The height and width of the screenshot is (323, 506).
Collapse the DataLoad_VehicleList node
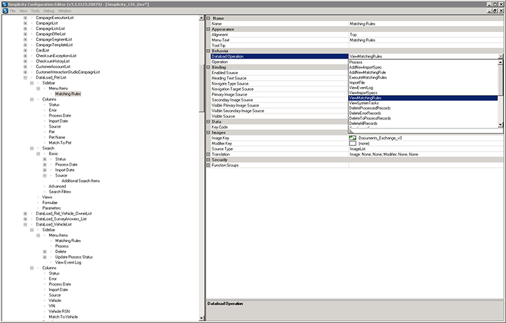[25, 224]
